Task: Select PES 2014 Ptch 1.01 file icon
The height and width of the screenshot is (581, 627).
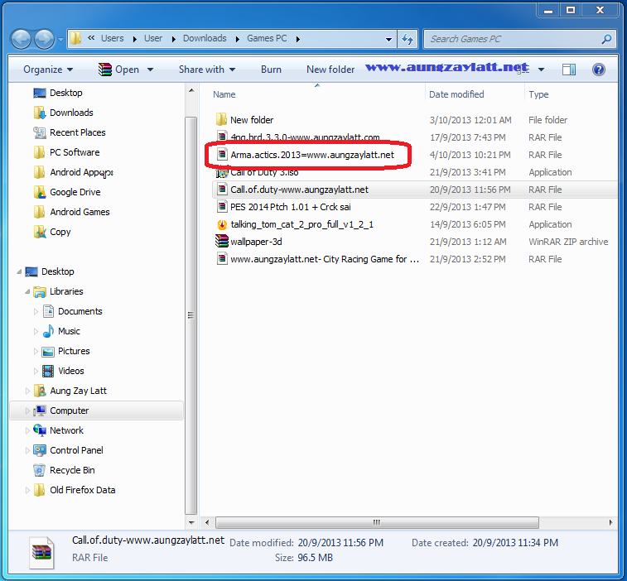Action: coord(222,207)
